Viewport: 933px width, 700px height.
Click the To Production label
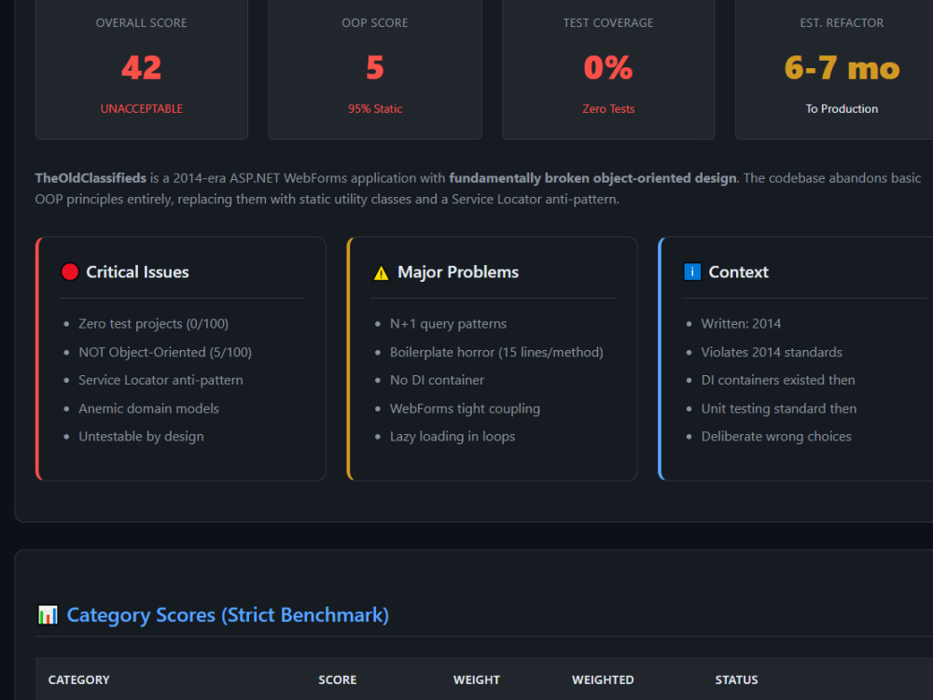click(842, 109)
